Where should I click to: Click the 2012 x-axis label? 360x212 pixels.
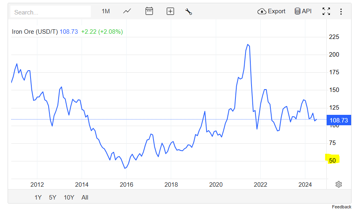coord(37,185)
